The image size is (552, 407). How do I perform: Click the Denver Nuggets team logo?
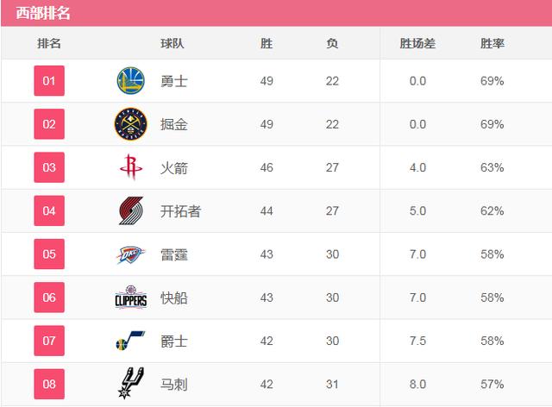[x=130, y=124]
